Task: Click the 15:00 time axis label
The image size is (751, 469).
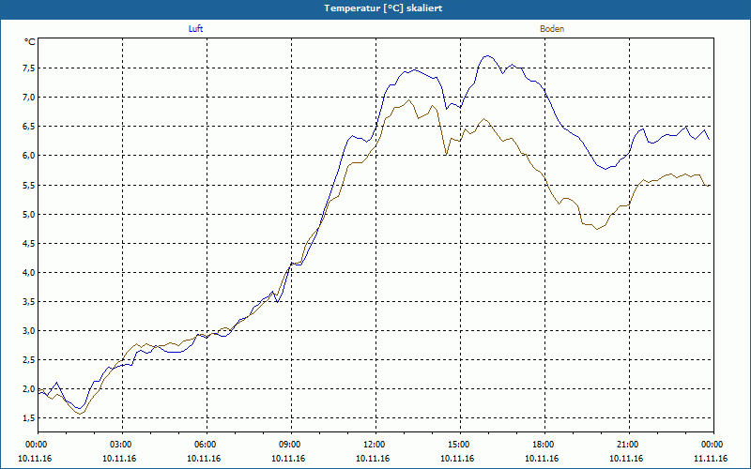Action: pyautogui.click(x=460, y=445)
